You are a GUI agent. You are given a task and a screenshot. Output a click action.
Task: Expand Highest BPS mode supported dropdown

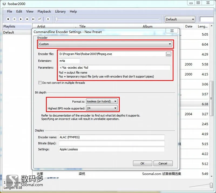102,108
